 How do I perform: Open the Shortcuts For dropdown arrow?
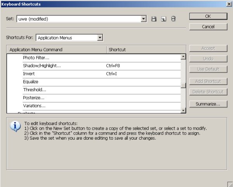(x=100, y=38)
